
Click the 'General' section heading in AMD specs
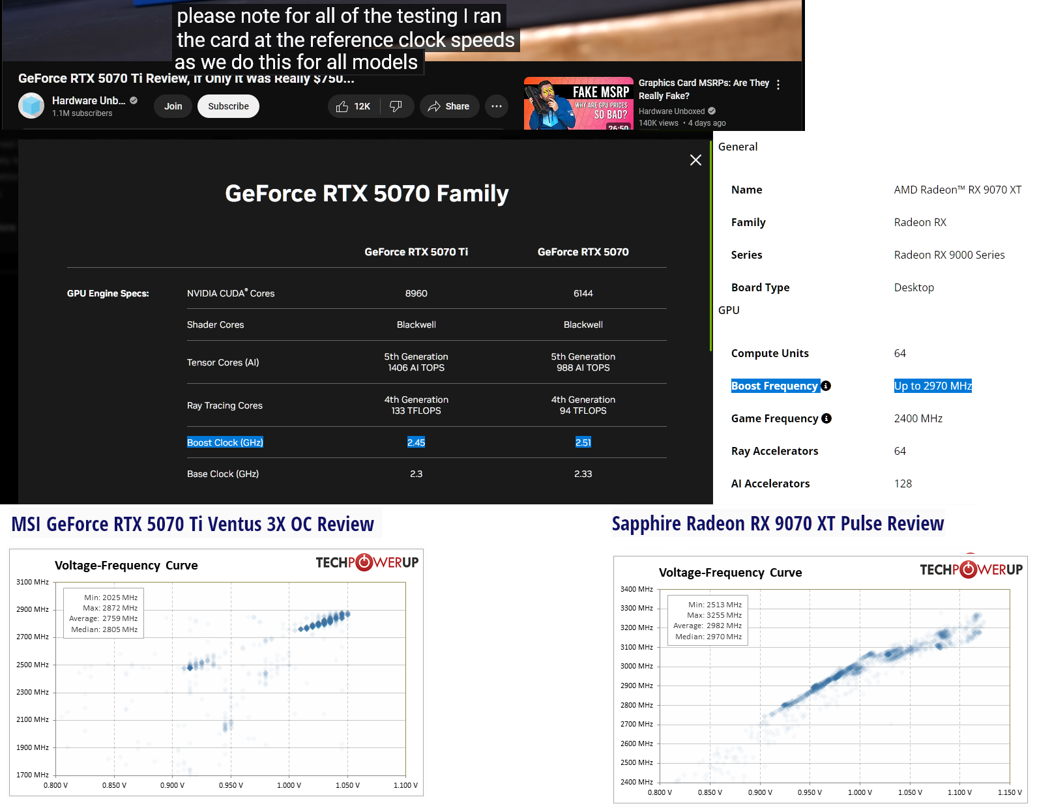[x=738, y=147]
